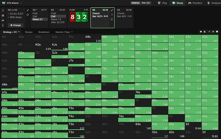The height and width of the screenshot is (139, 221).
Task: Click the 52o hand cell
Action: point(160,134)
